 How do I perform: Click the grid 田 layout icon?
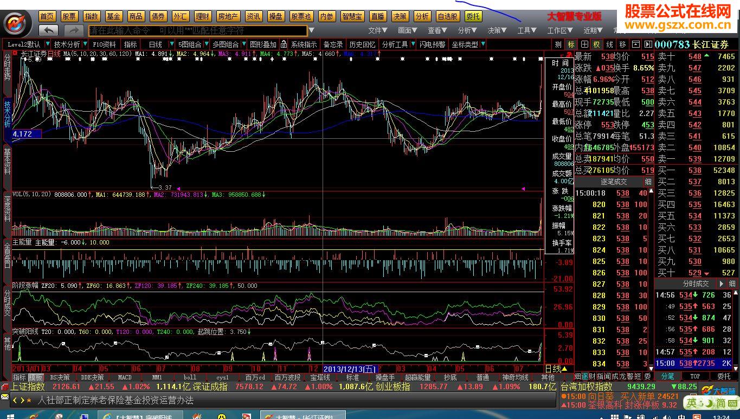click(584, 44)
